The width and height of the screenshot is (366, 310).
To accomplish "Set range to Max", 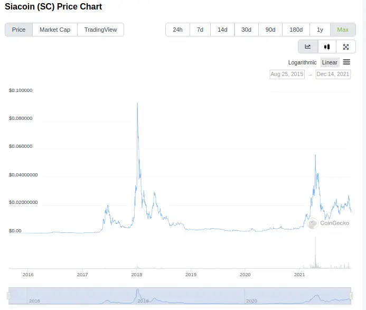I will click(343, 30).
